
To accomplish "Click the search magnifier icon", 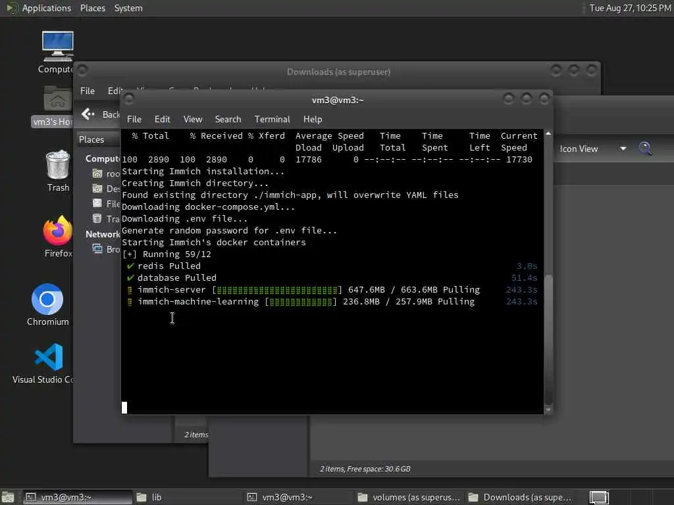I will pyautogui.click(x=645, y=148).
